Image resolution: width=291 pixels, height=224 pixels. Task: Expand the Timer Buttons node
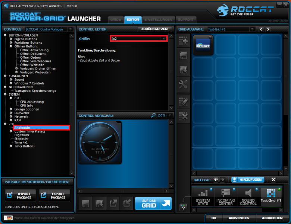click(x=11, y=146)
